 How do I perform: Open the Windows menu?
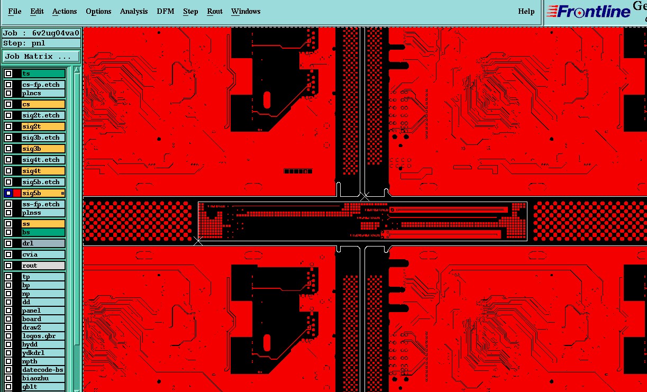pyautogui.click(x=245, y=11)
